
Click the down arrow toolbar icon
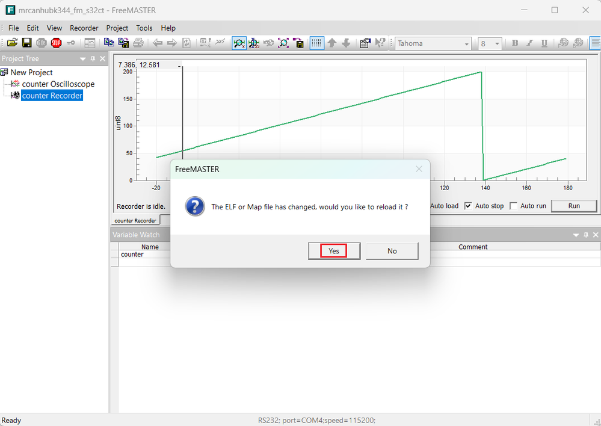click(x=346, y=43)
